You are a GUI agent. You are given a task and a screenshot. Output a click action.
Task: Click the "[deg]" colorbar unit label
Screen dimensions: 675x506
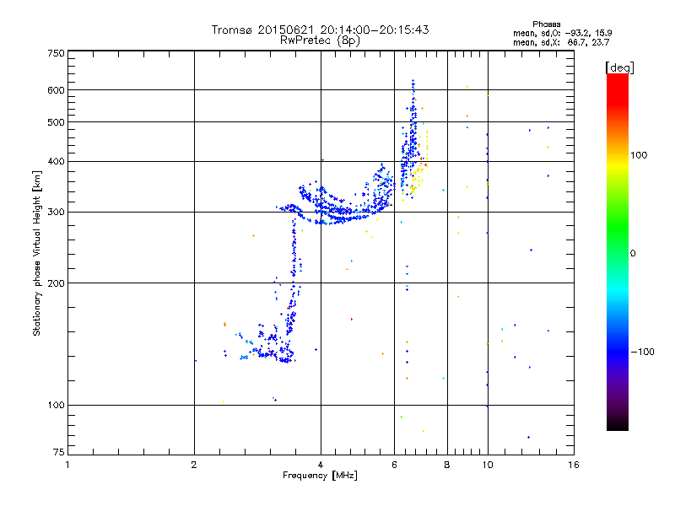click(619, 67)
